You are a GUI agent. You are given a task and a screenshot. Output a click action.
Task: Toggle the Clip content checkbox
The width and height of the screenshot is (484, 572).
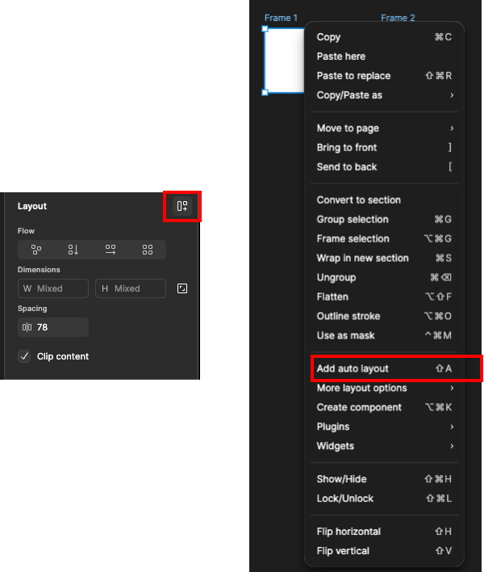point(24,356)
